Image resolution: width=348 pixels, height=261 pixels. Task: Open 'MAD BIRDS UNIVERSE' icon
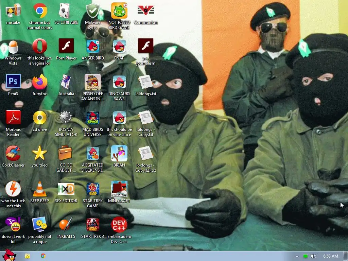click(93, 118)
